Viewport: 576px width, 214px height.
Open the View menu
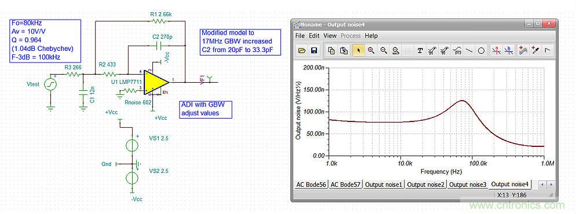point(330,36)
